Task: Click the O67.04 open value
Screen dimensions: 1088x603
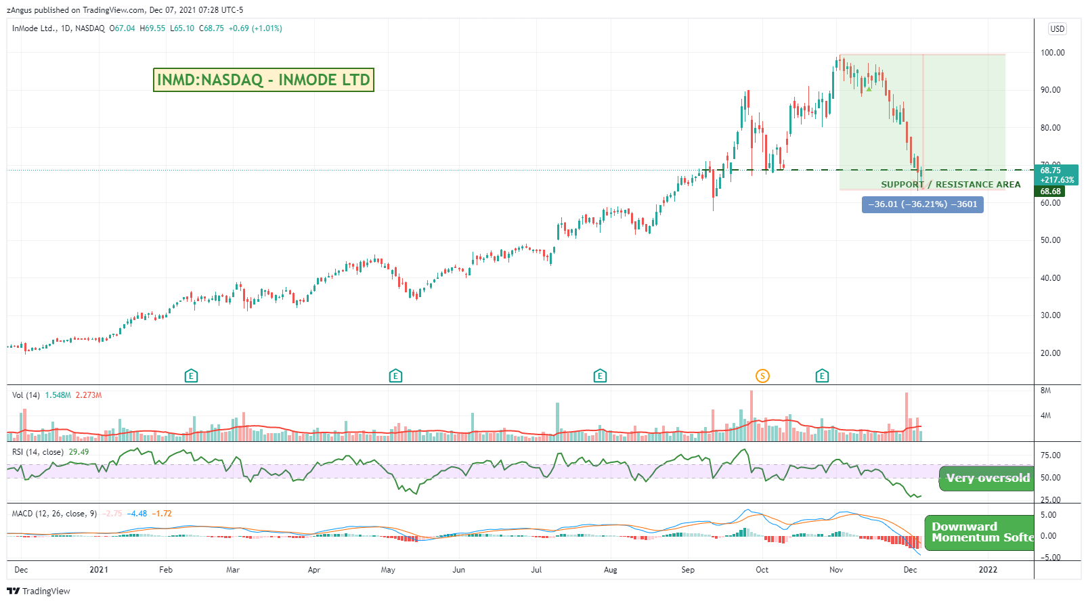Action: click(x=123, y=28)
